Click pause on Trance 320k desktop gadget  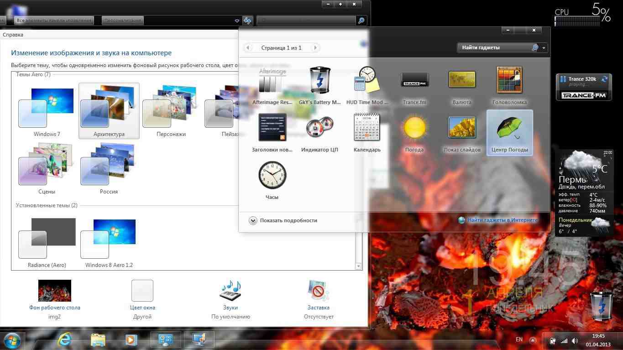[563, 79]
